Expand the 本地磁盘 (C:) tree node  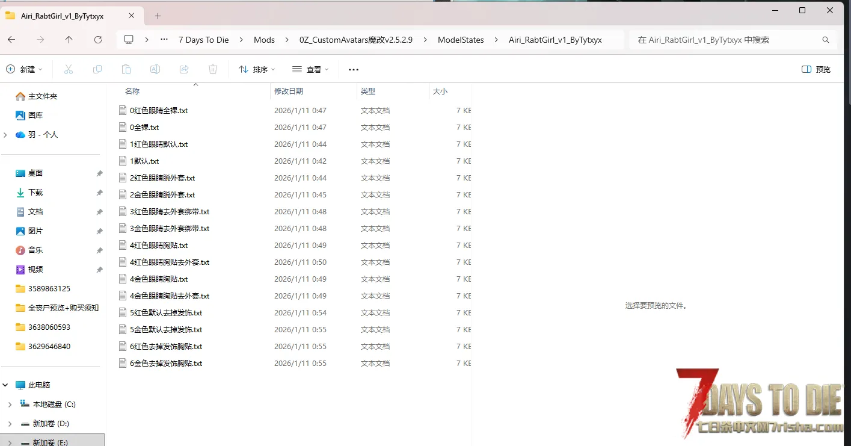(x=10, y=404)
